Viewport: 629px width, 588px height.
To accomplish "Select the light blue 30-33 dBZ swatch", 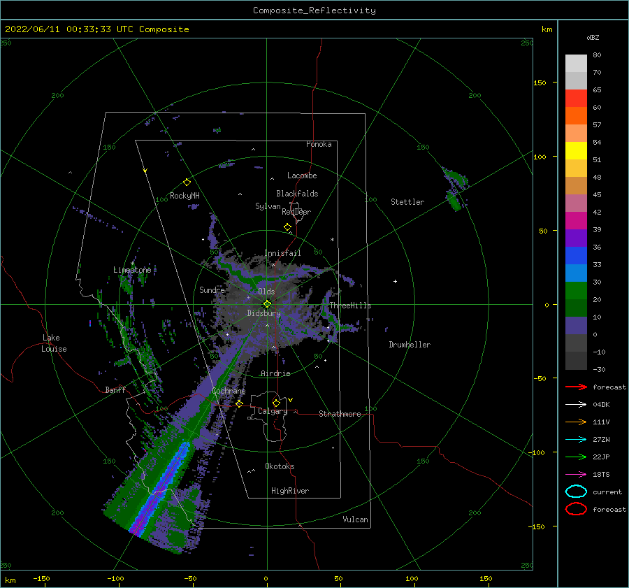I will tap(576, 273).
